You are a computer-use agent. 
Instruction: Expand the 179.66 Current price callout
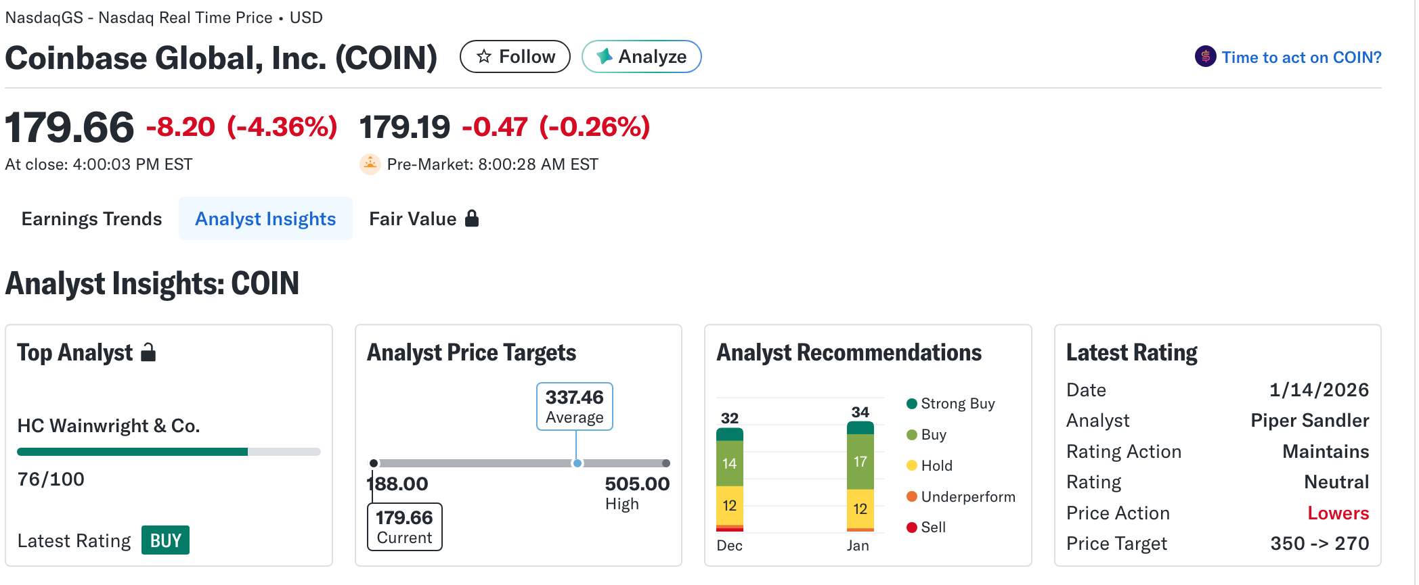point(404,527)
